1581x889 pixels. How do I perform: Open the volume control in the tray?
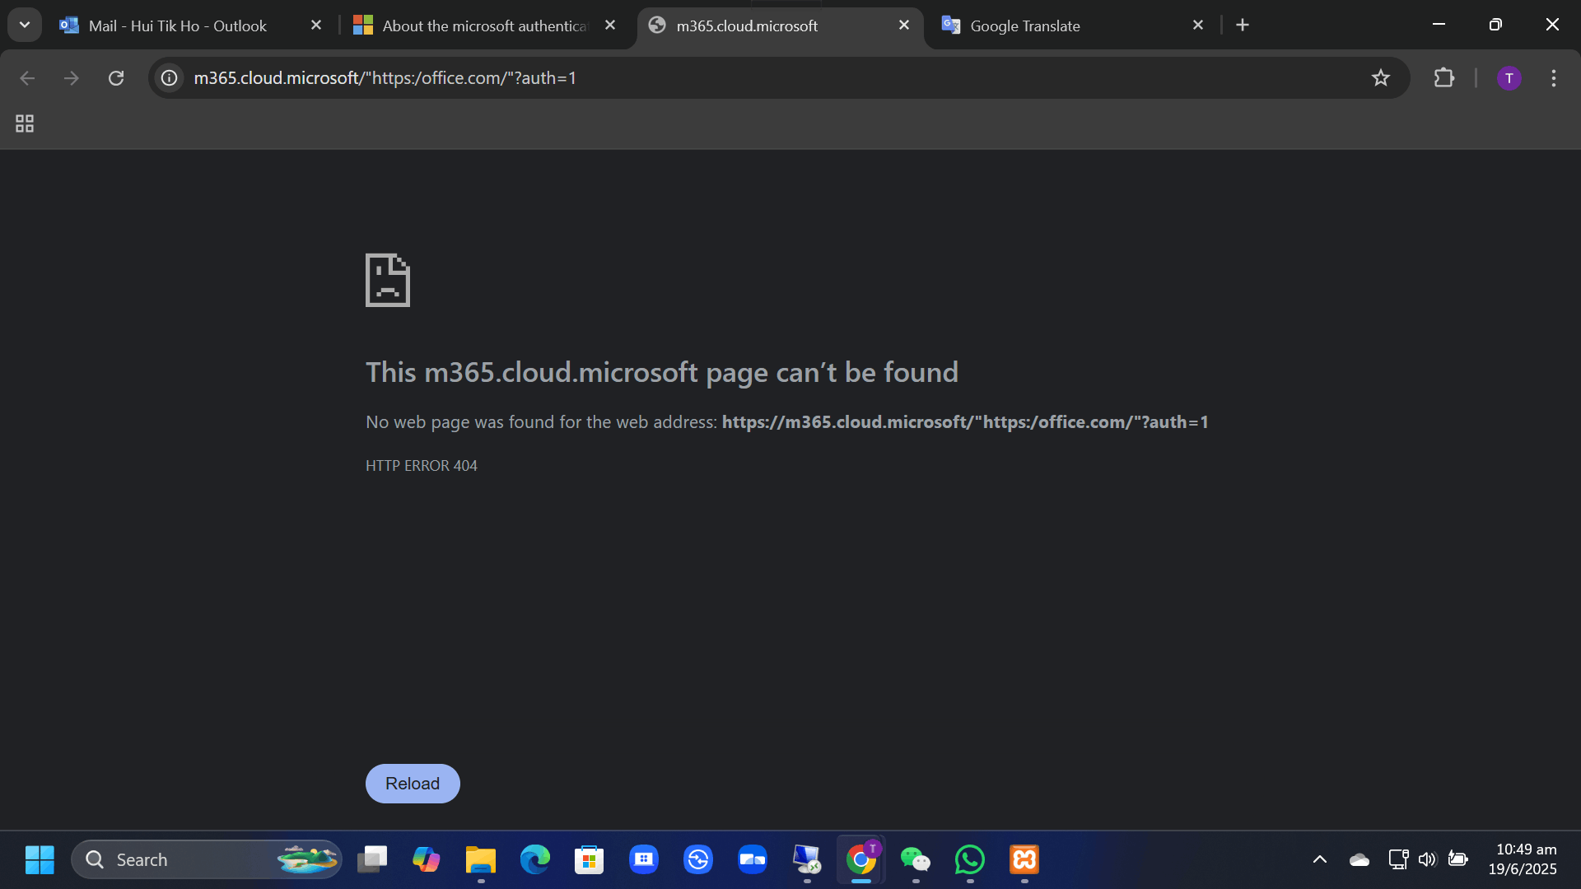[x=1429, y=859]
